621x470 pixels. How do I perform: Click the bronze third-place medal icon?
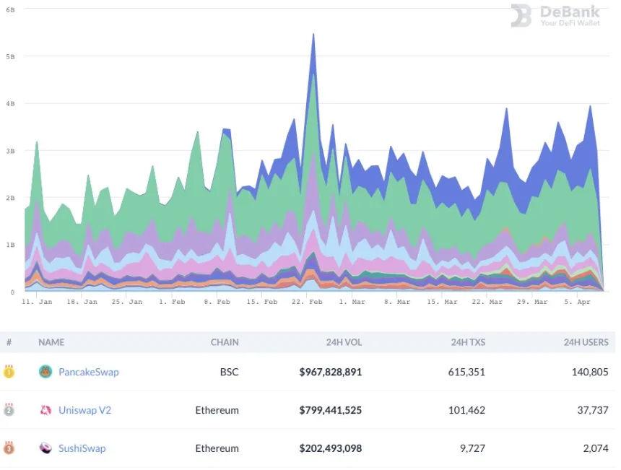tap(9, 448)
